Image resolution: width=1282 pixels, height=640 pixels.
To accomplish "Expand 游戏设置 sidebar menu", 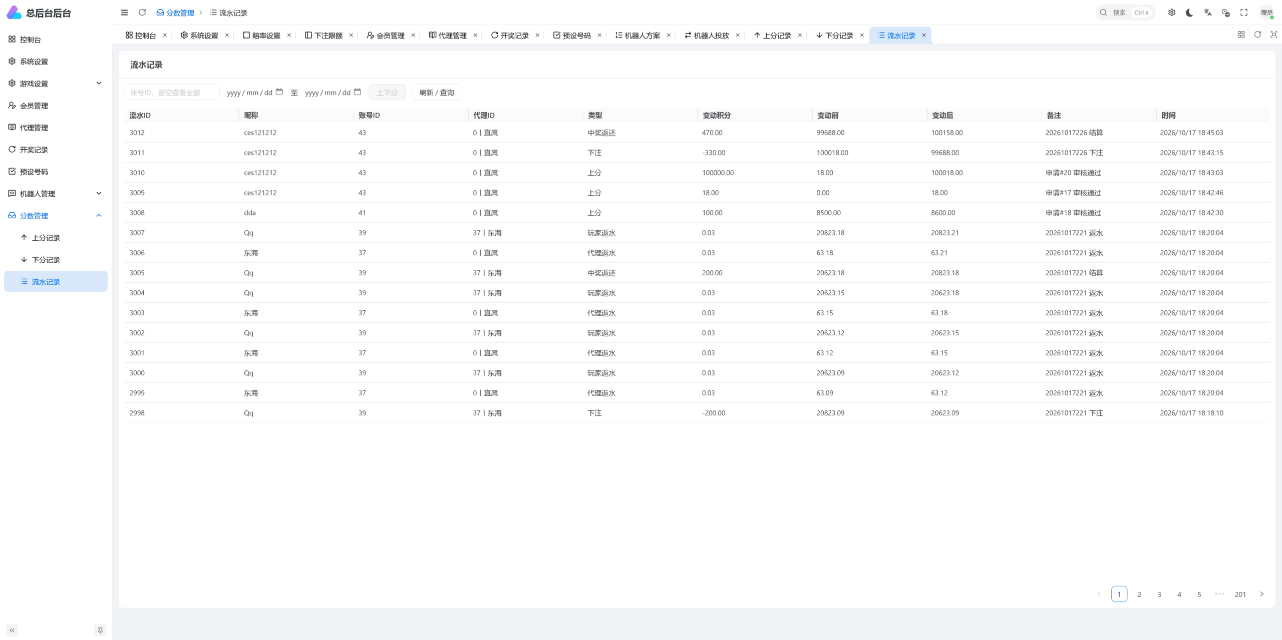I will (x=56, y=84).
